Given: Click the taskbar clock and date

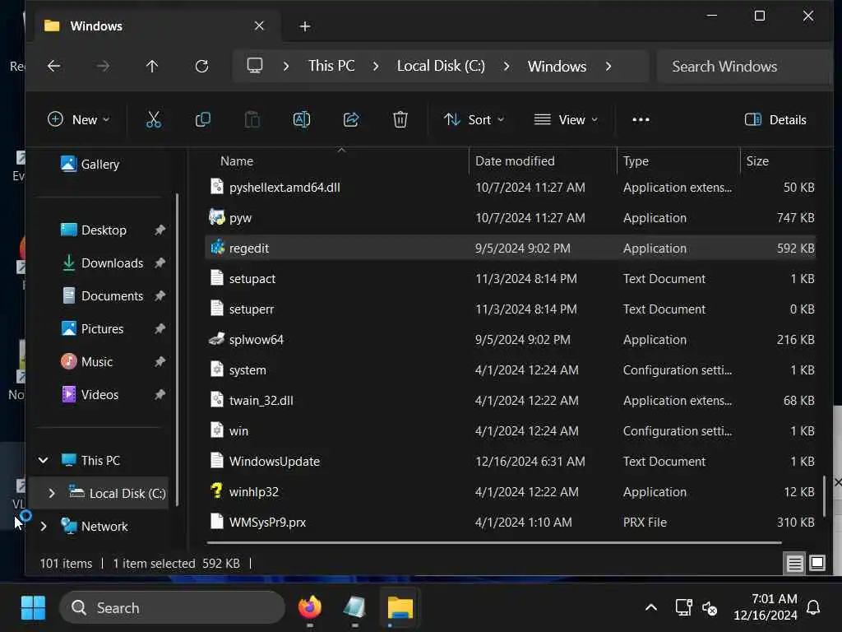Looking at the screenshot, I should [x=766, y=606].
